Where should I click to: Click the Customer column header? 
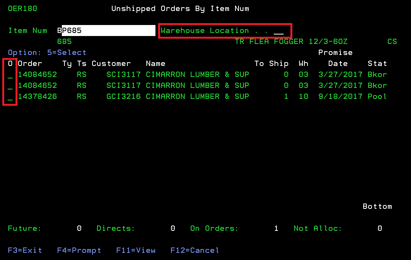tap(111, 64)
